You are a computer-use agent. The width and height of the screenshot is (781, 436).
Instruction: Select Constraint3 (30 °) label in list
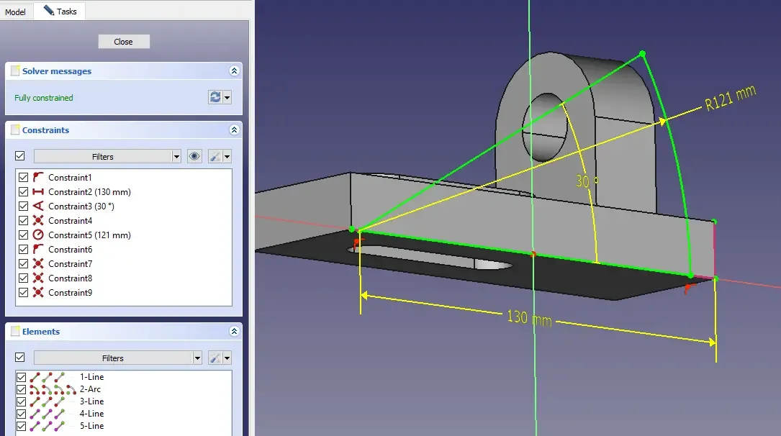click(x=81, y=206)
